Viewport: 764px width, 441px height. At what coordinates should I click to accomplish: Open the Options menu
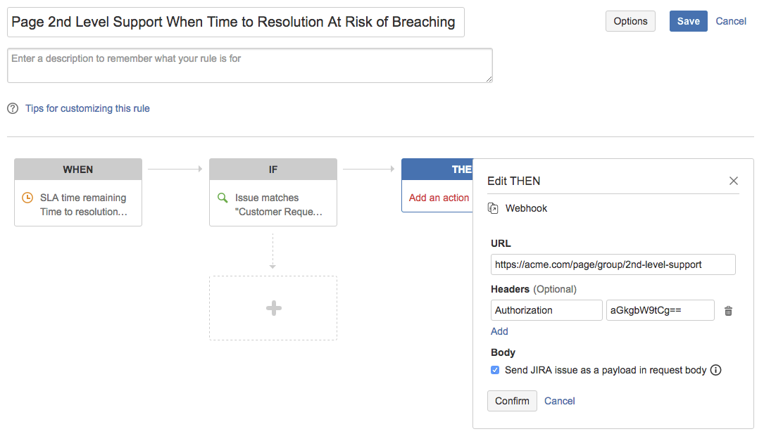630,21
